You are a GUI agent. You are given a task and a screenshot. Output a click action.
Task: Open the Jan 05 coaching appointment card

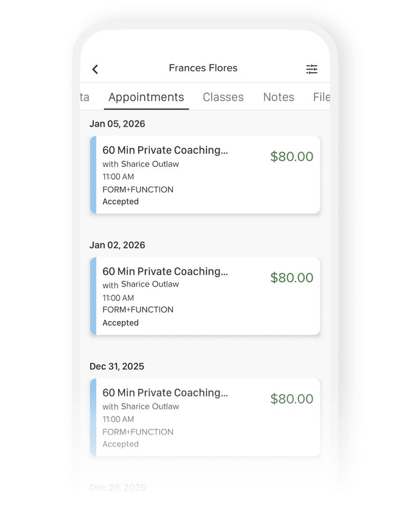tap(205, 175)
